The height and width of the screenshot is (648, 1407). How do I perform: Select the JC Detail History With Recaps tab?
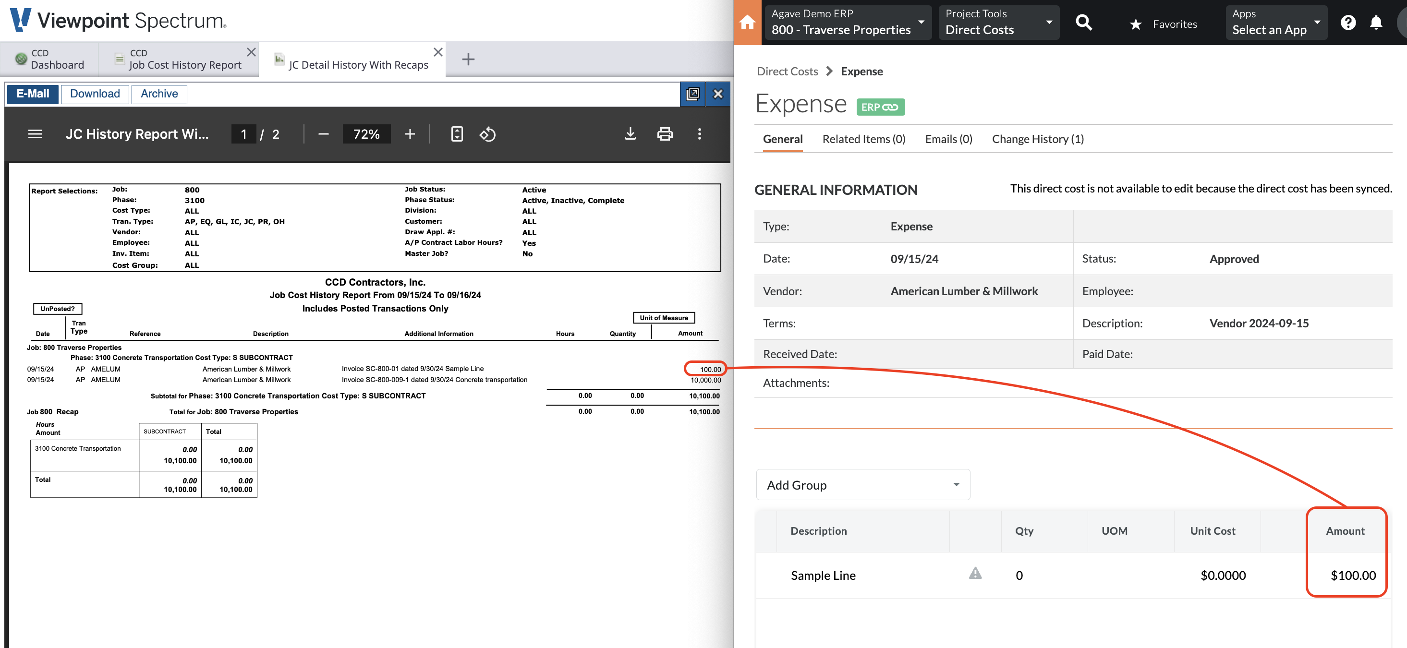(352, 59)
